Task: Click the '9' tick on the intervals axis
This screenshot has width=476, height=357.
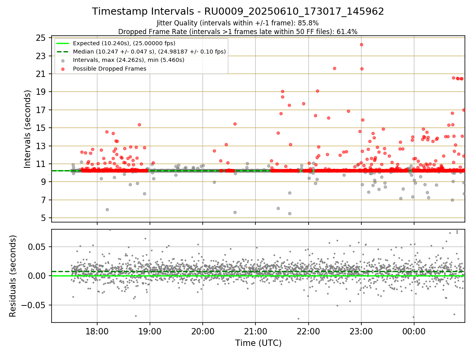Action: (43, 182)
